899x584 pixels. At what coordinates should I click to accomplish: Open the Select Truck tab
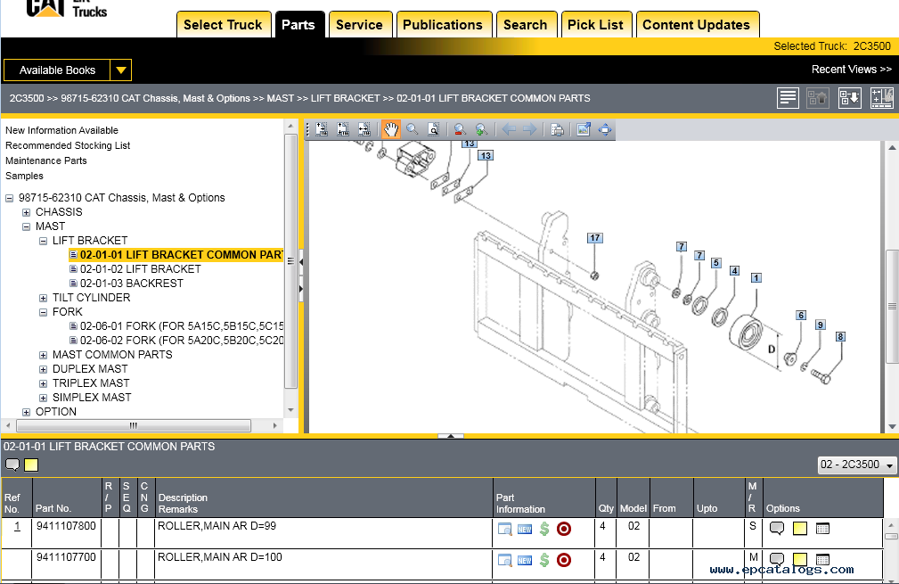point(223,25)
